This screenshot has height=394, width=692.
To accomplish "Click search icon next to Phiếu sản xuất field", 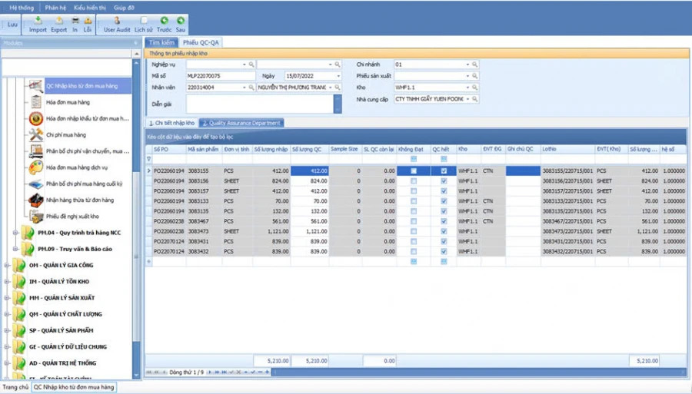I will (475, 76).
